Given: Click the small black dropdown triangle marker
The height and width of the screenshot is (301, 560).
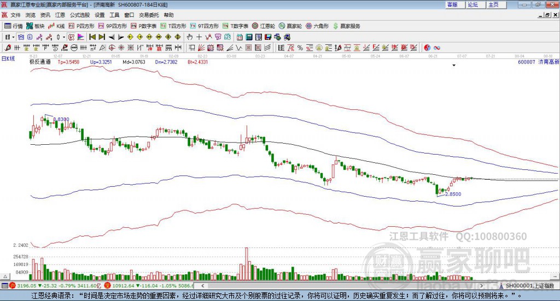Looking at the screenshot, I should point(454,65).
